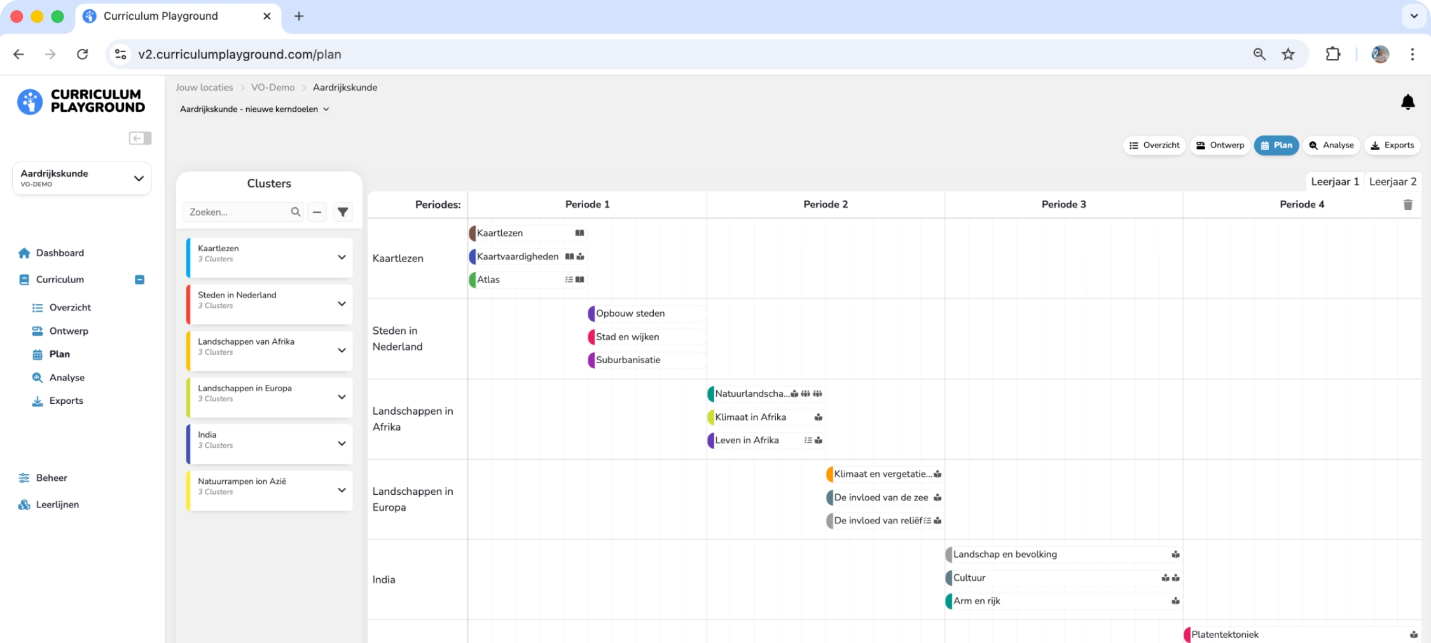Collapse the Curriculum sidebar section toggle
1431x643 pixels.
point(139,280)
